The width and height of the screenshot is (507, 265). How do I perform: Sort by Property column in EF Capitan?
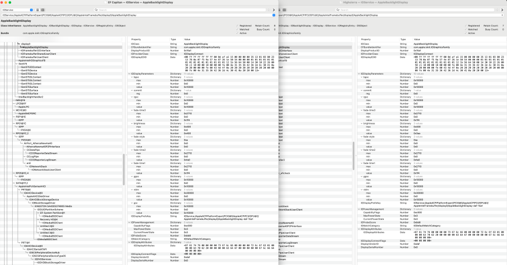136,39
